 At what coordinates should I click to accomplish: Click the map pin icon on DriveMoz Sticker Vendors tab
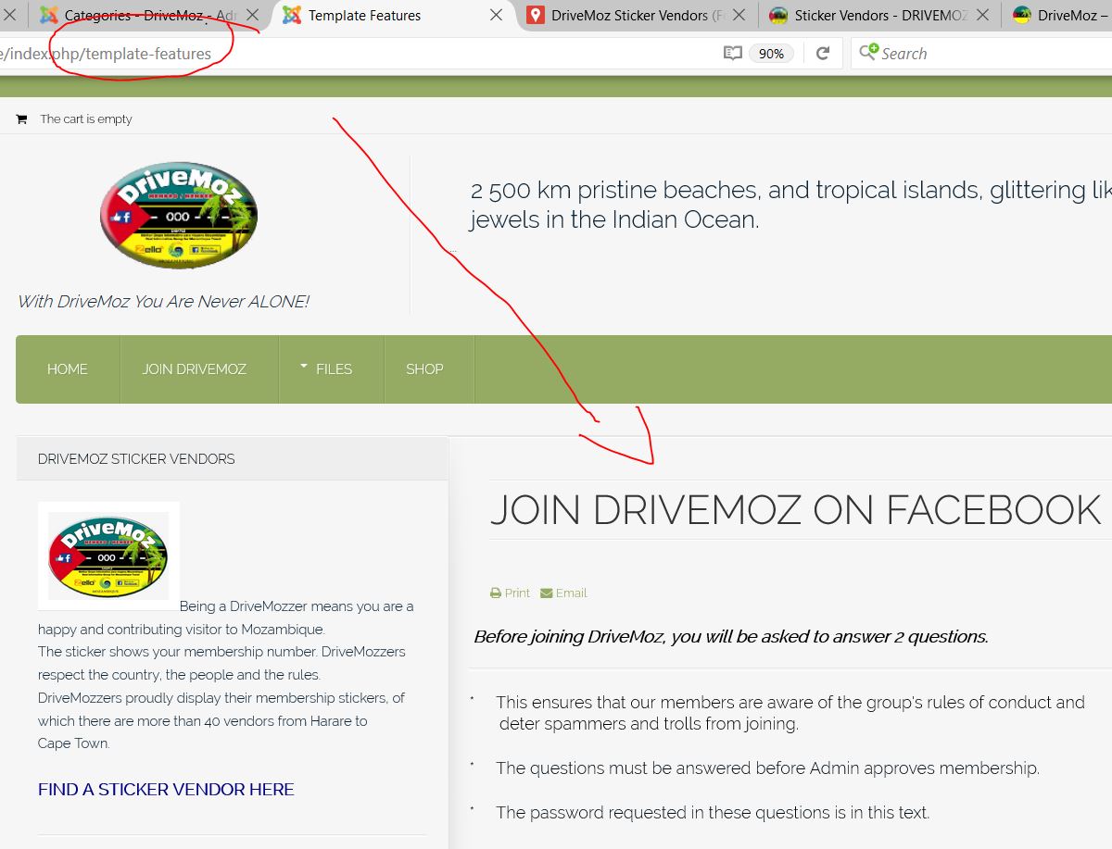click(x=535, y=16)
